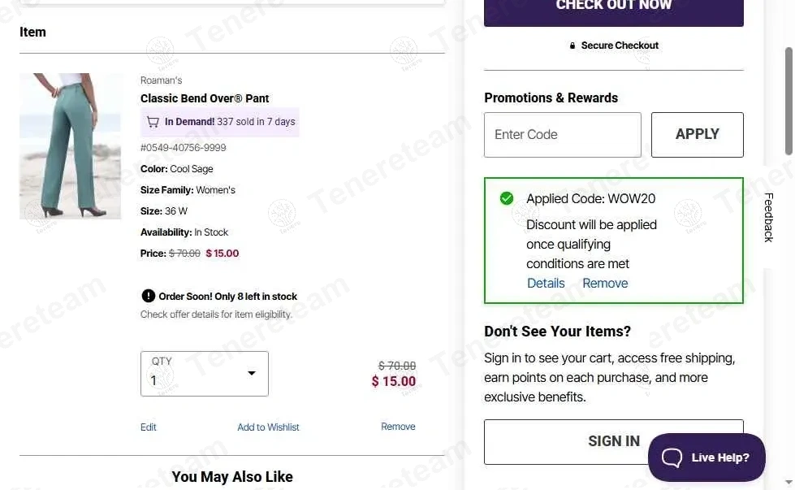Click the green applied-code checkmark icon
The image size is (795, 490).
click(x=507, y=198)
